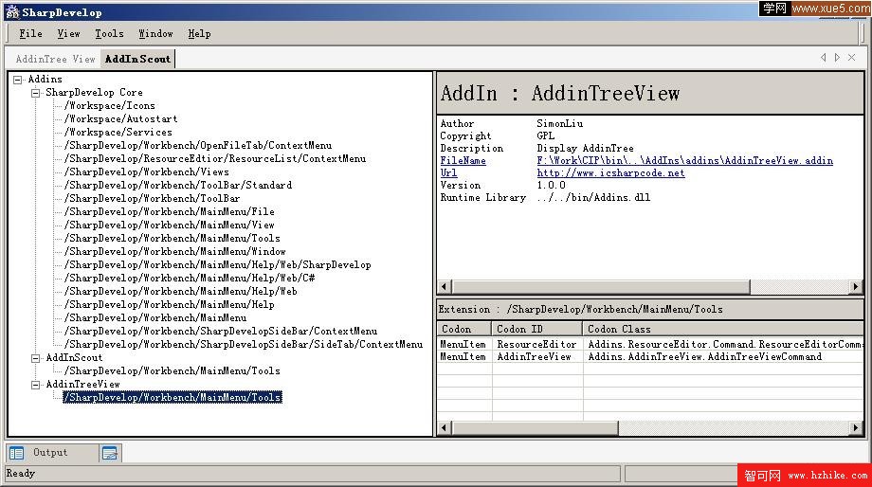Close the active AddInScout document tab
Image resolution: width=872 pixels, height=487 pixels.
pyautogui.click(x=851, y=57)
